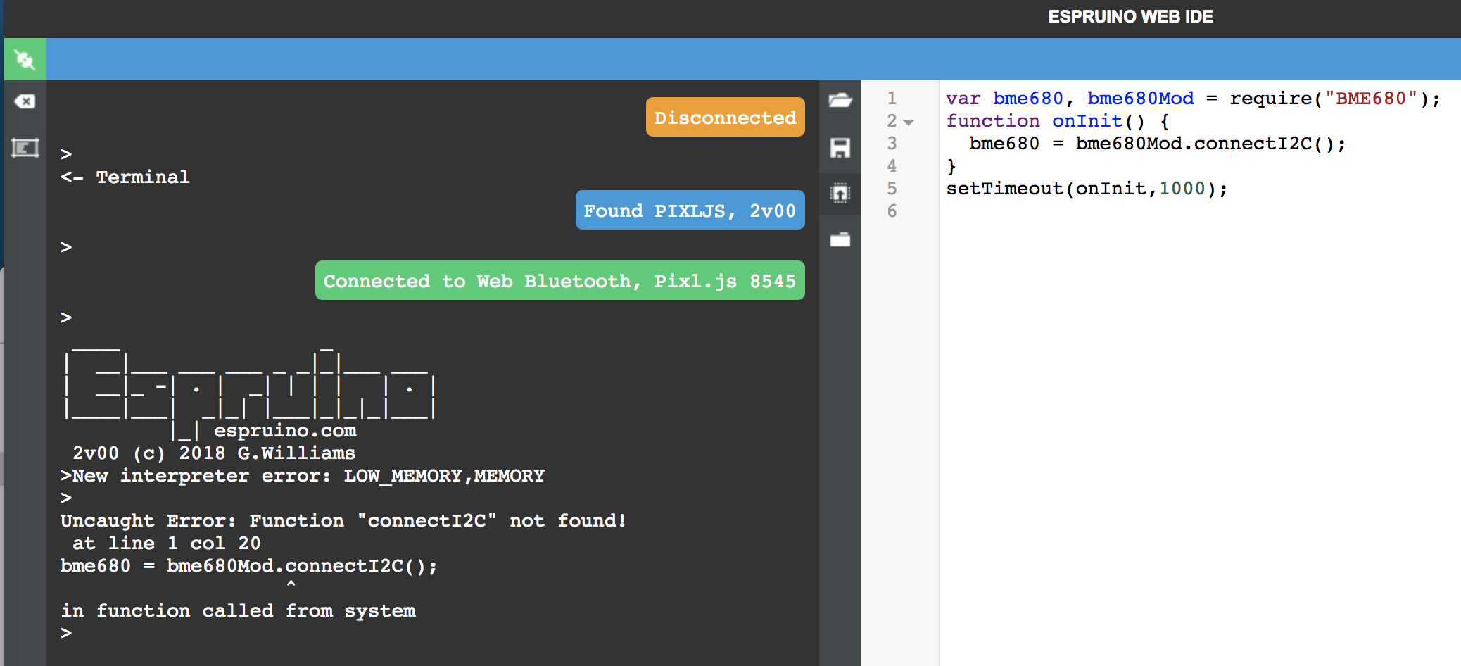Send code to Espruino with chip icon
The image size is (1461, 666).
(x=840, y=193)
